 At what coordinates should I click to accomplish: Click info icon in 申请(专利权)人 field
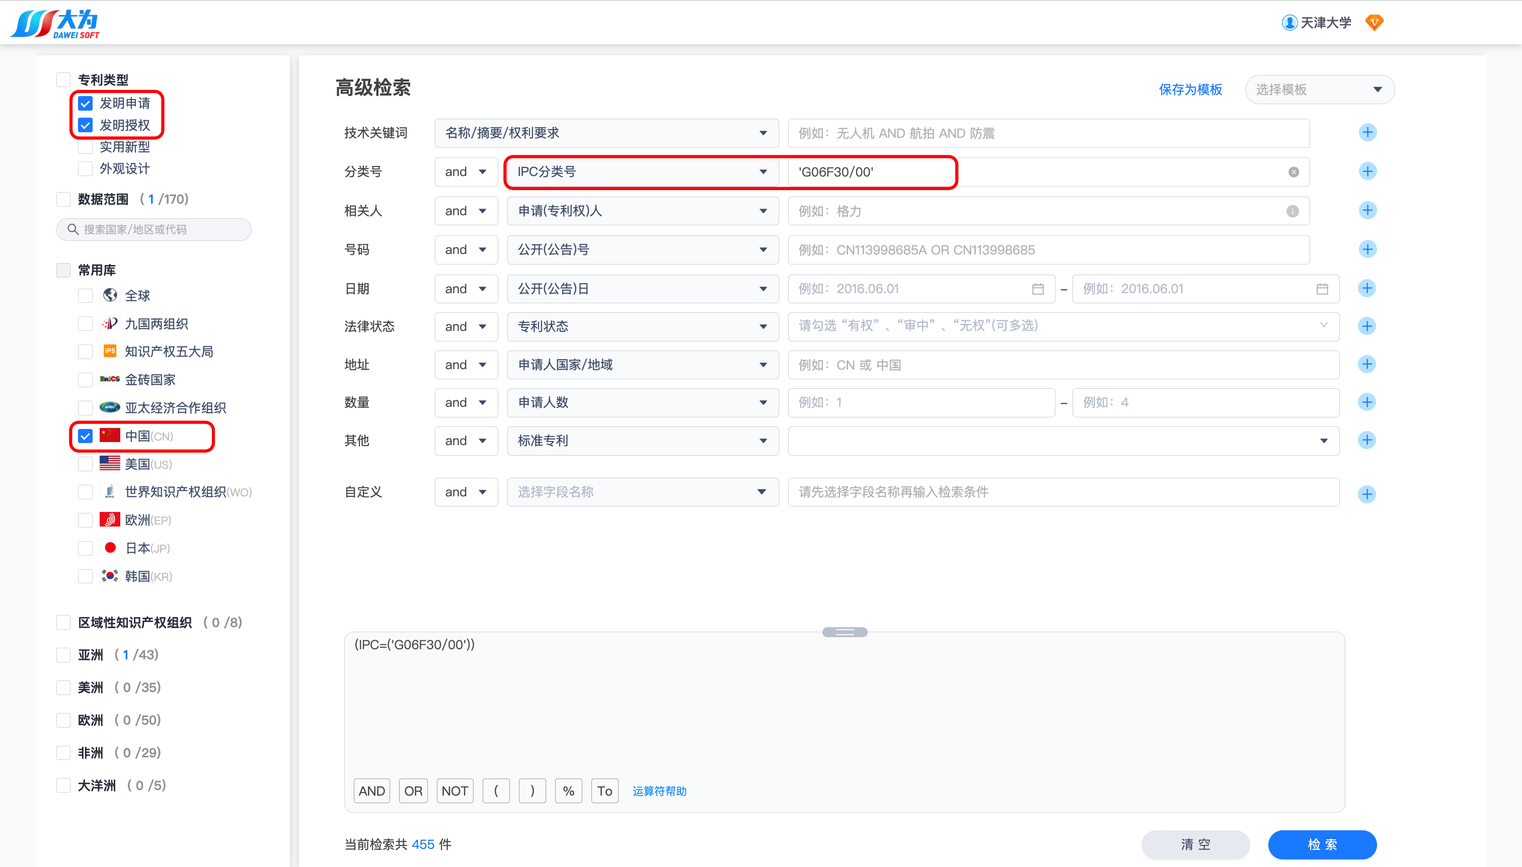[1292, 211]
